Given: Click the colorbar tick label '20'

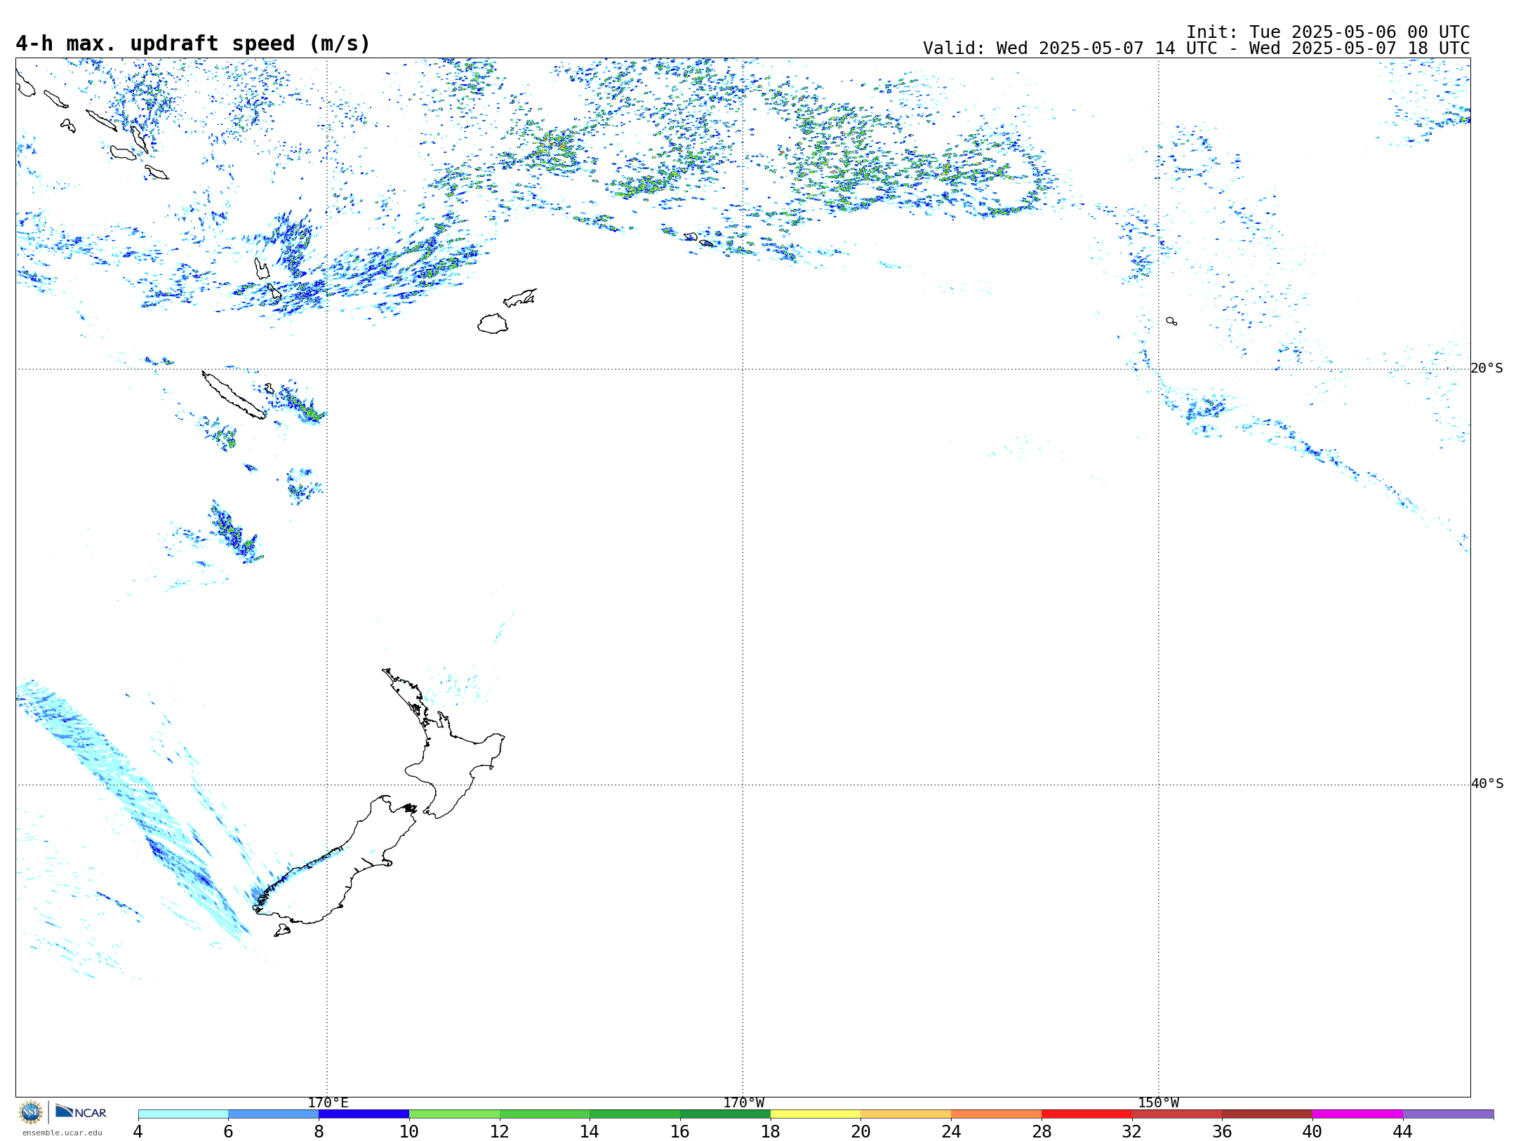Looking at the screenshot, I should pyautogui.click(x=861, y=1132).
